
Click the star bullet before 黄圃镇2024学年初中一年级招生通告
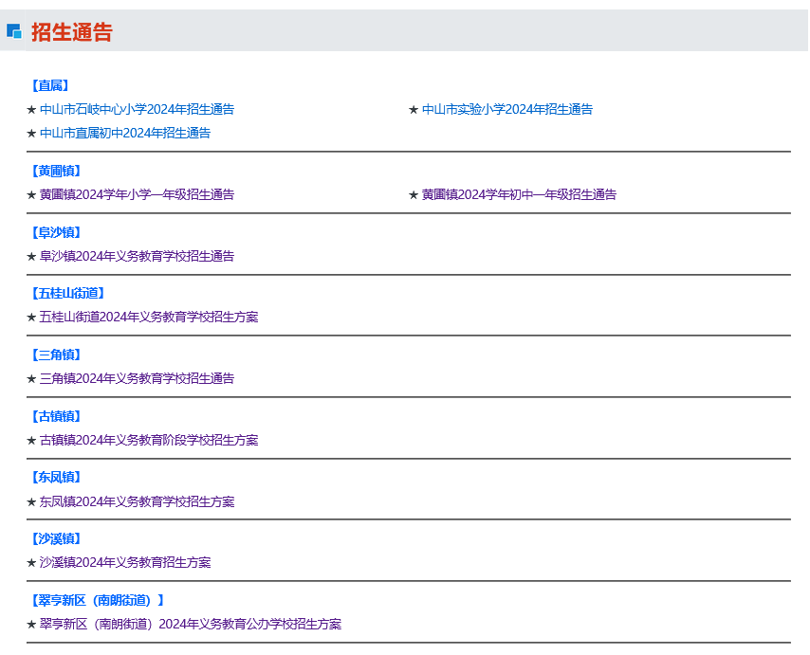tap(414, 195)
